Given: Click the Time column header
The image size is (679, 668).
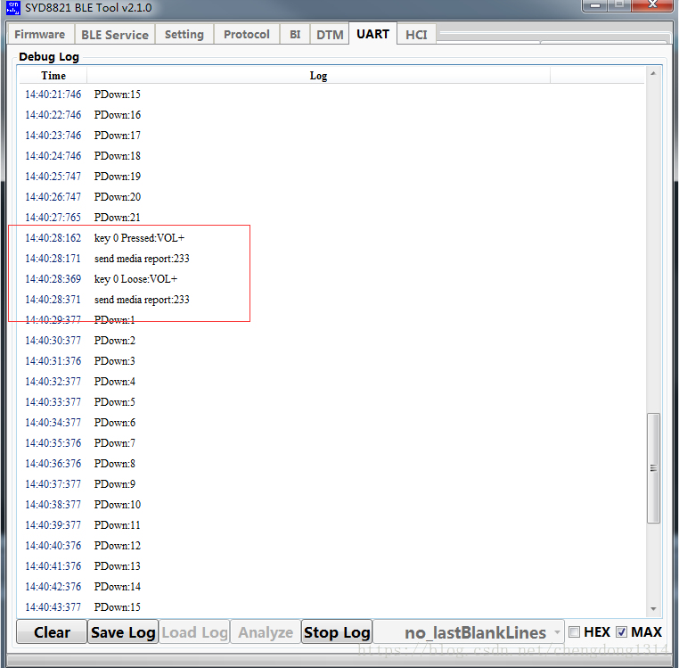Looking at the screenshot, I should (53, 76).
